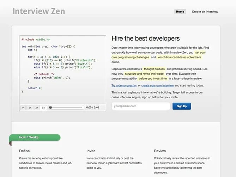Screen dimensions: 236x177
Task: Open the 'Try a demo question' link
Action: (x=124, y=85)
